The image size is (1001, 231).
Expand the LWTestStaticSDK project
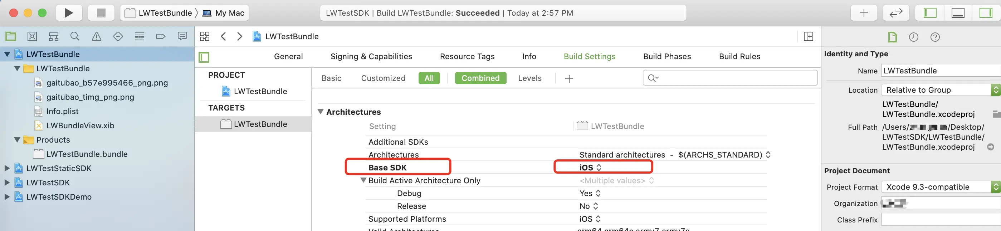7,168
